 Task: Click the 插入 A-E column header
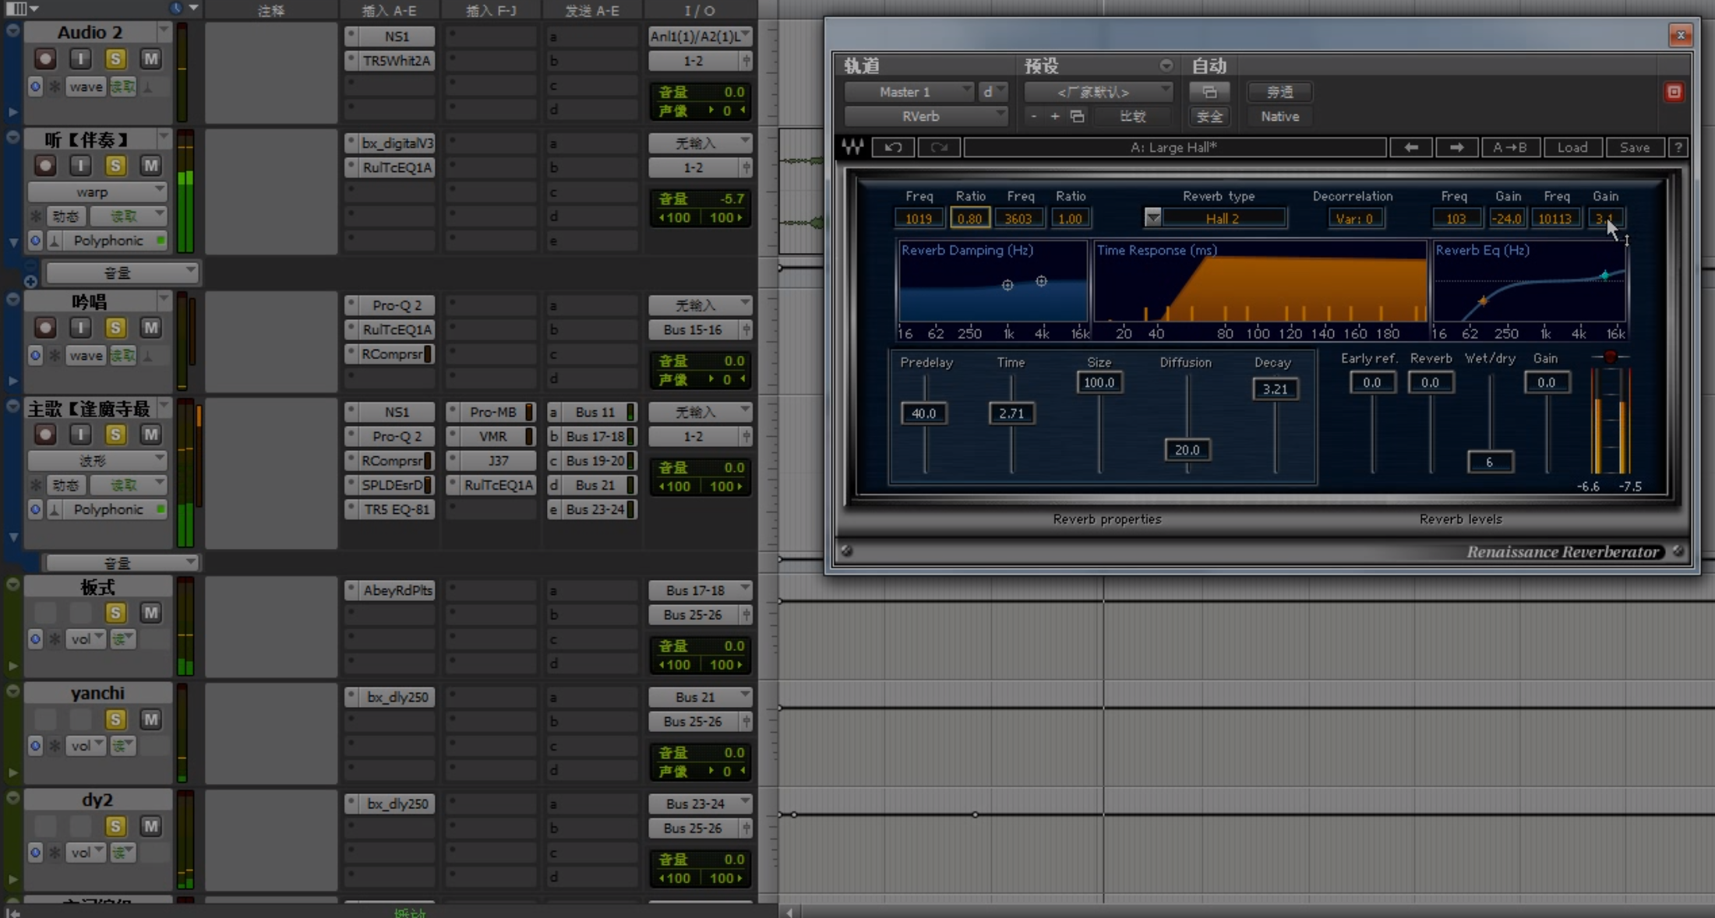click(x=389, y=10)
